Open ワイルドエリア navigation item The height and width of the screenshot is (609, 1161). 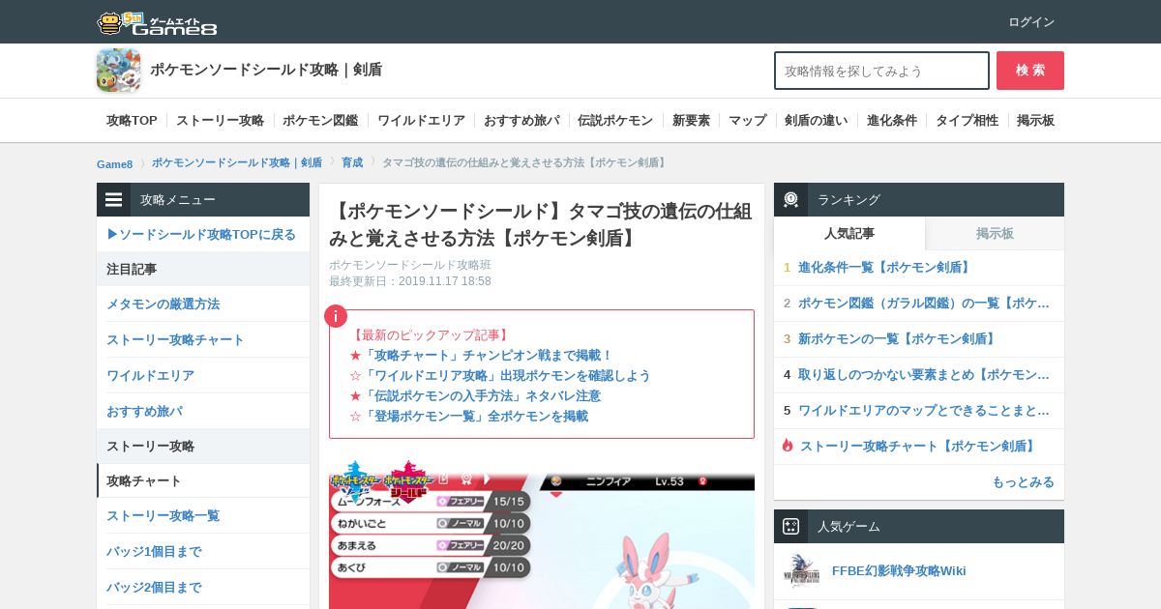point(421,121)
